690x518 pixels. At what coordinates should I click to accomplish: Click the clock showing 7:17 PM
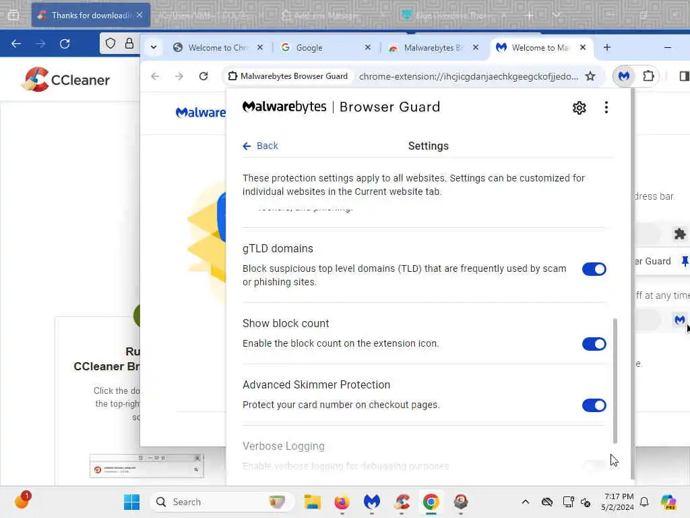pyautogui.click(x=619, y=496)
